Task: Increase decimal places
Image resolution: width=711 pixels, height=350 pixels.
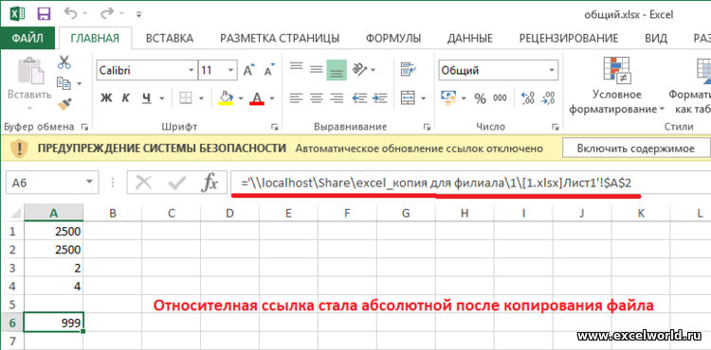Action: 528,98
